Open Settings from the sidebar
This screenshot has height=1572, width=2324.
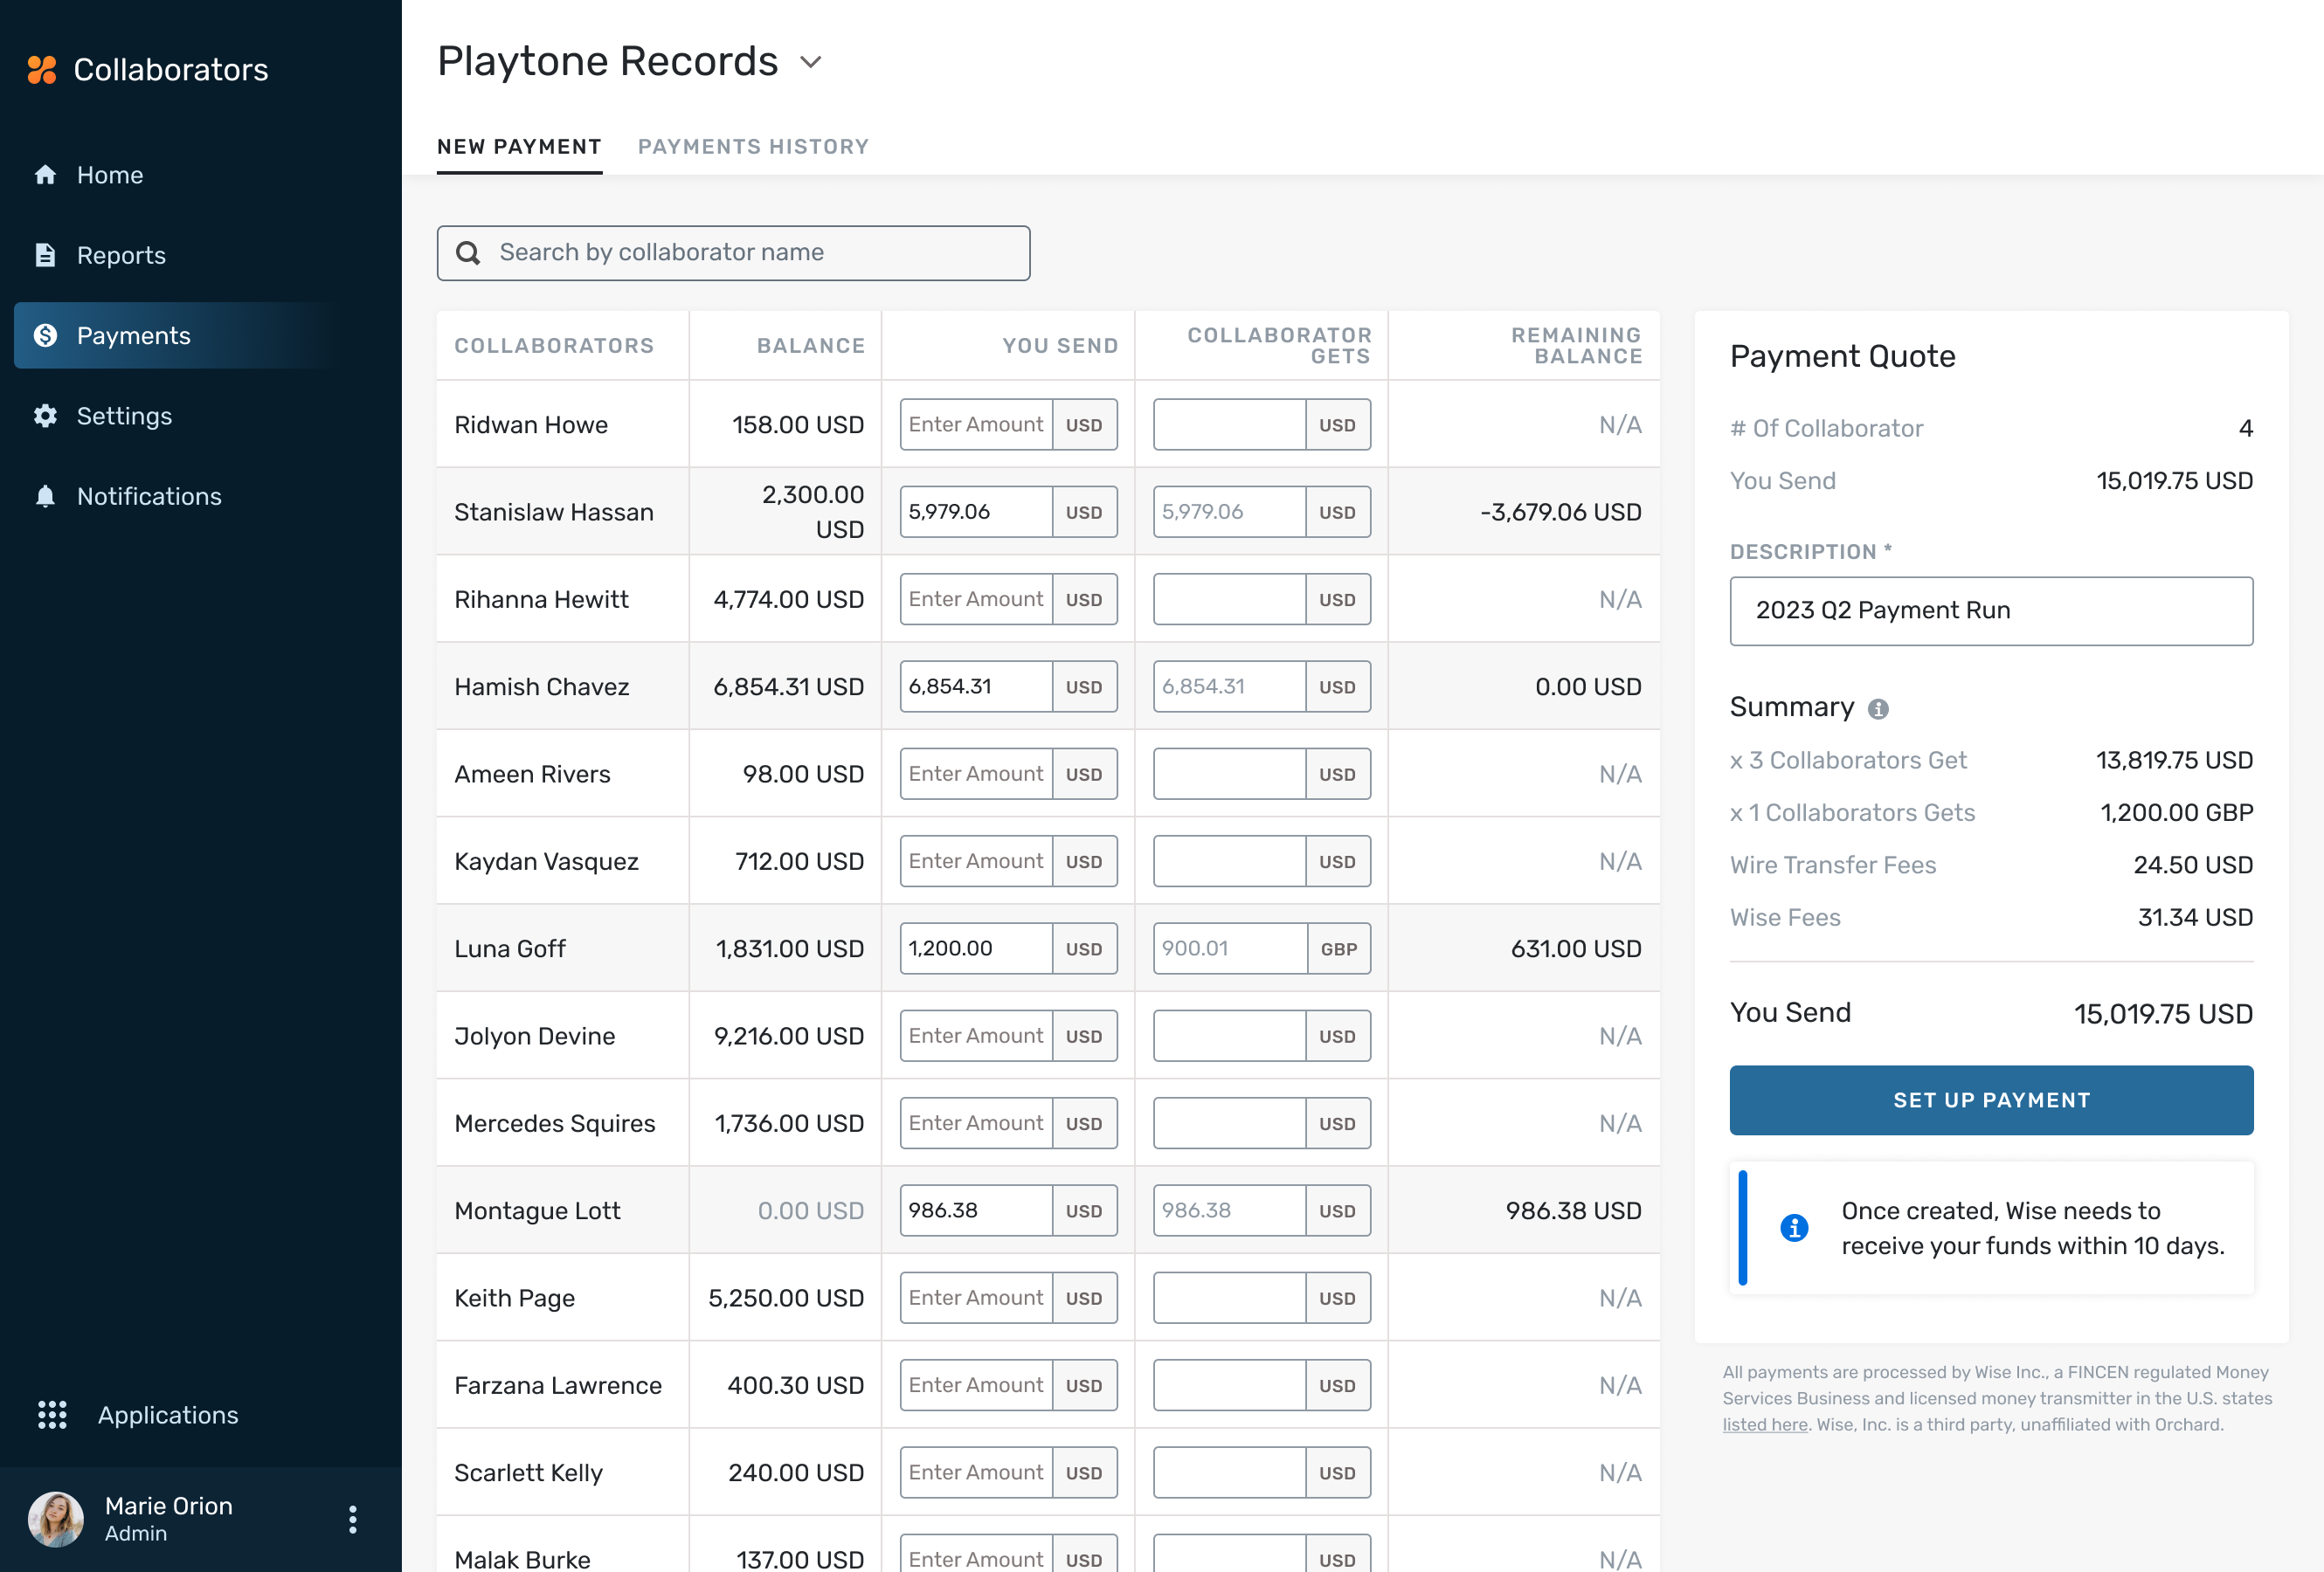[125, 416]
